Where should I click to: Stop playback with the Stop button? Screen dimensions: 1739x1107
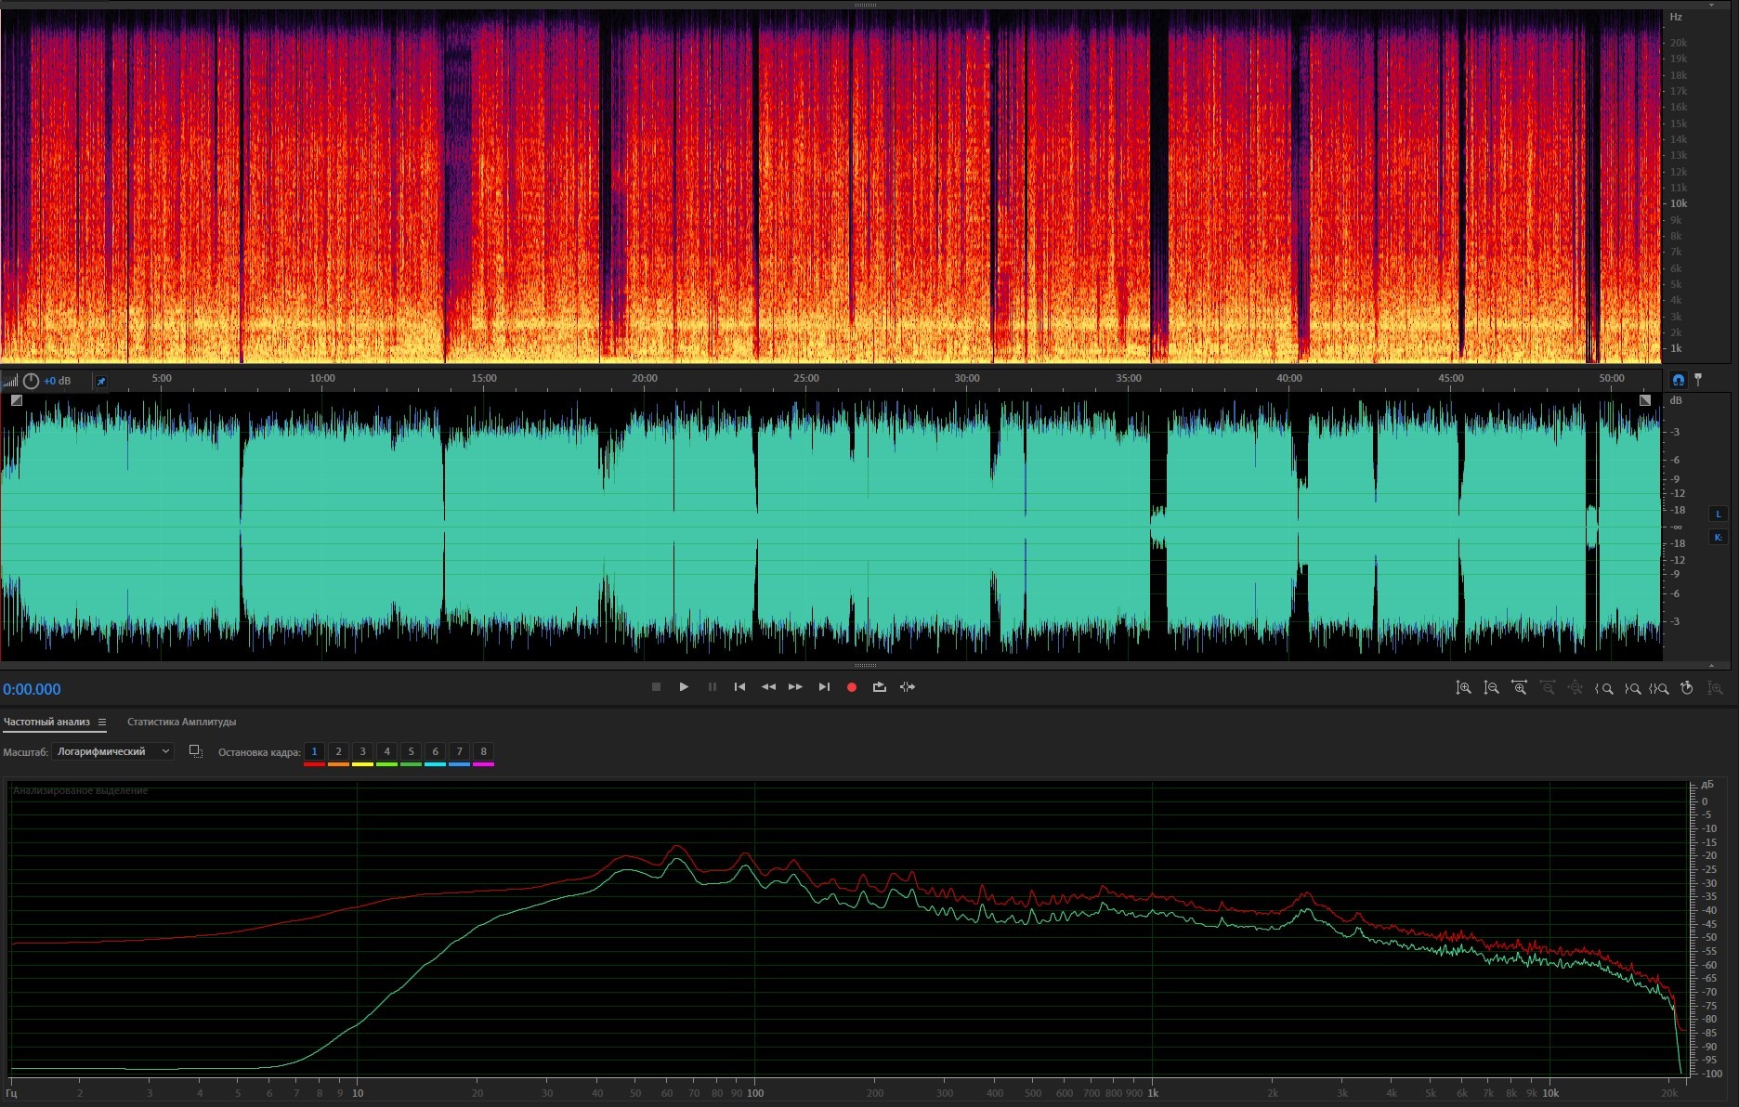(x=656, y=687)
